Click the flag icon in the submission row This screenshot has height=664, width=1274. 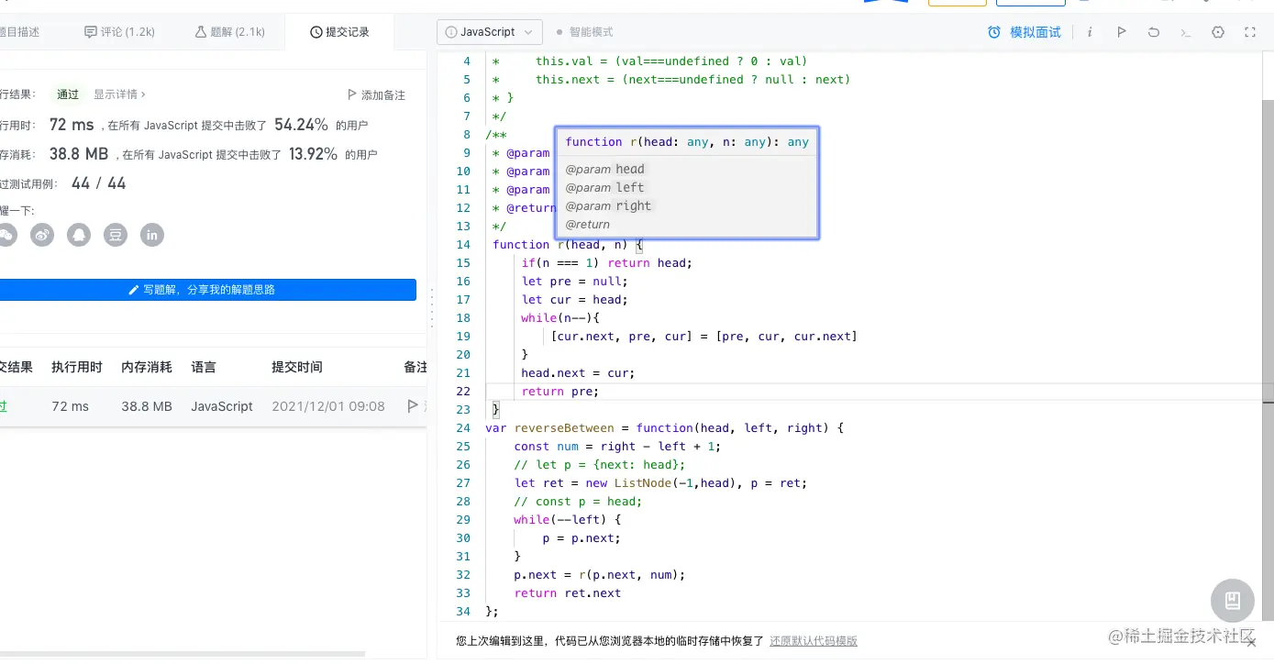click(x=413, y=406)
